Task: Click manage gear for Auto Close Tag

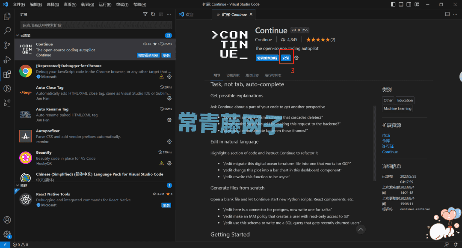Action: click(x=169, y=98)
